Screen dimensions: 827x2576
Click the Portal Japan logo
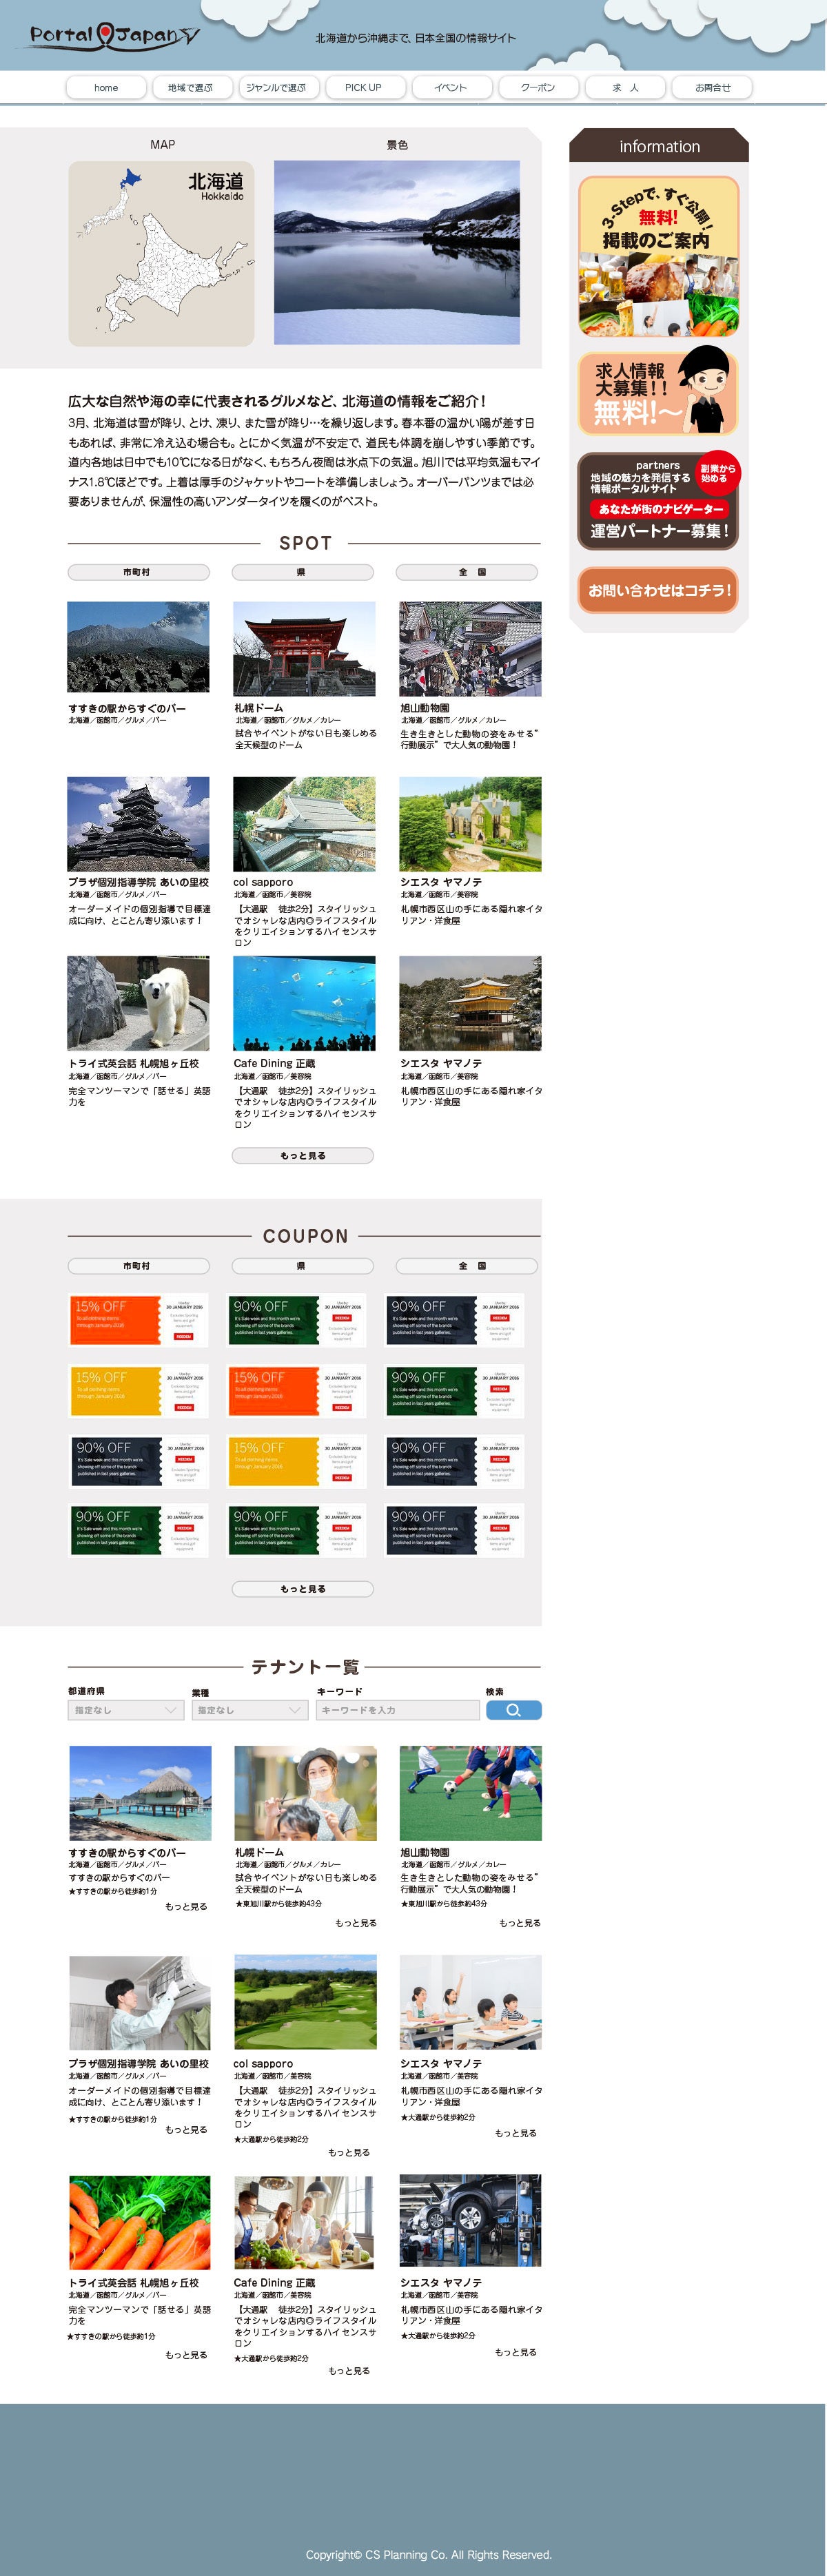tap(114, 37)
